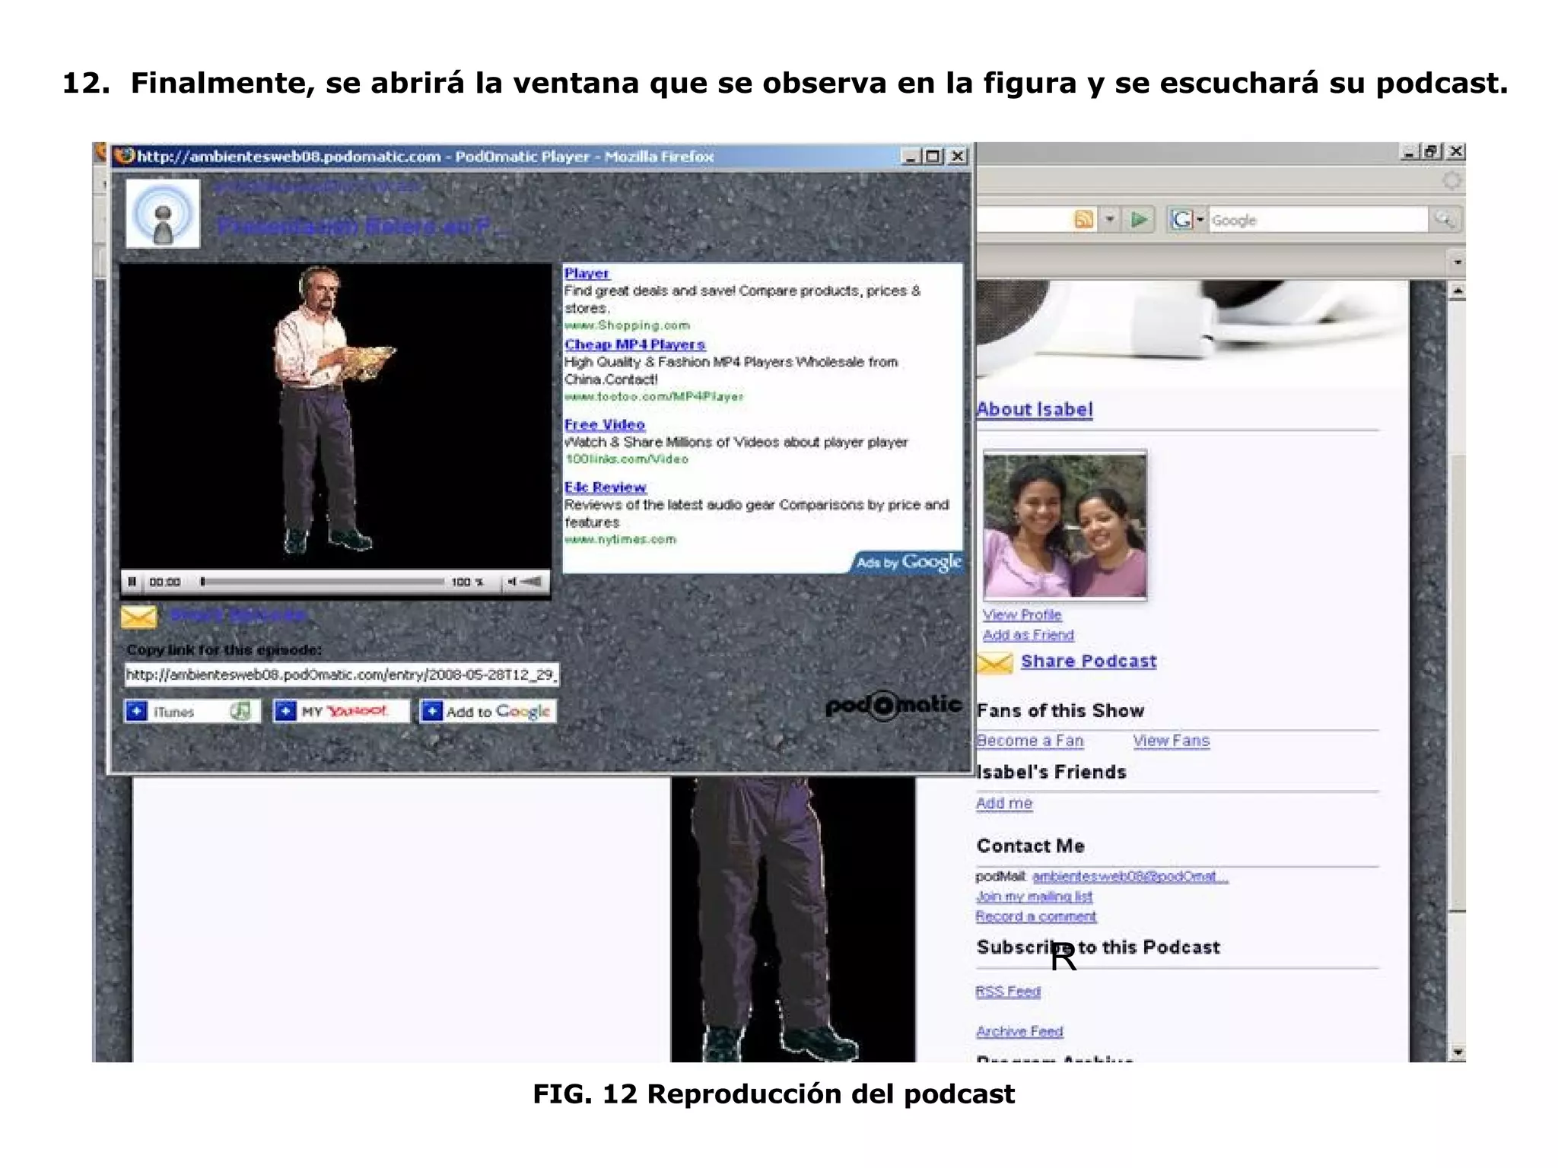Click the podMail email address link

1130,877
